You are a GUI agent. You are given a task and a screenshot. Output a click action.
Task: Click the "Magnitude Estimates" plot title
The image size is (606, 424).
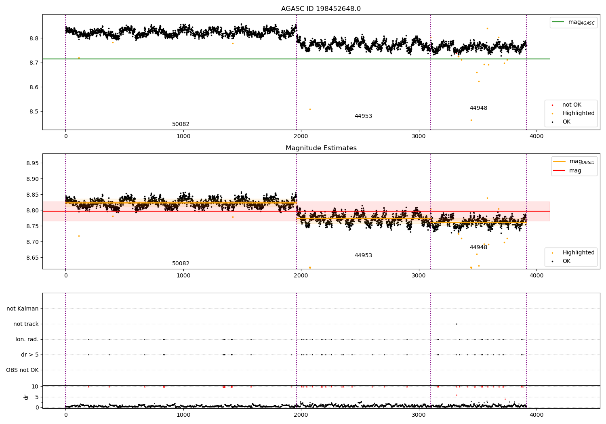point(321,148)
